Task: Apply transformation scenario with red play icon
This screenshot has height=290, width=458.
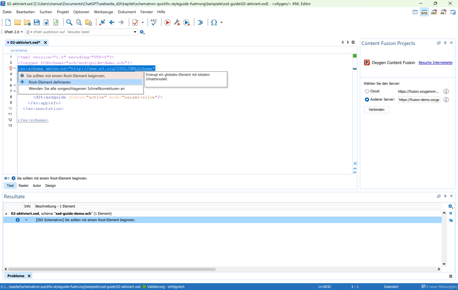Action: [x=167, y=22]
